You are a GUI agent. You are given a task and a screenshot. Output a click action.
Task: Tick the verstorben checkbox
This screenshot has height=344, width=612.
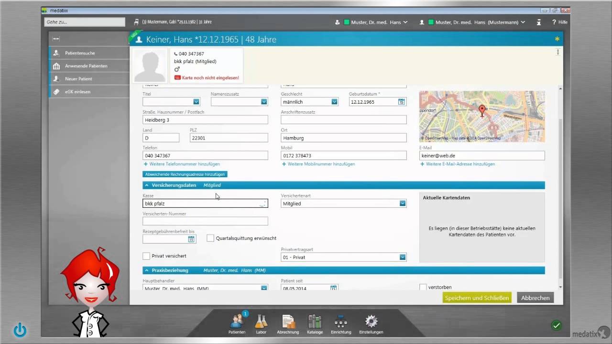pos(423,287)
